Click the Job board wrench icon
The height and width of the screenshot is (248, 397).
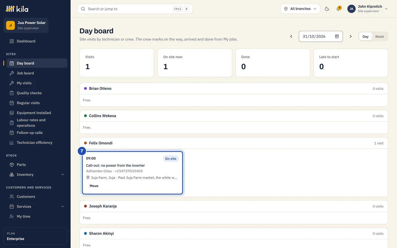tap(12, 73)
